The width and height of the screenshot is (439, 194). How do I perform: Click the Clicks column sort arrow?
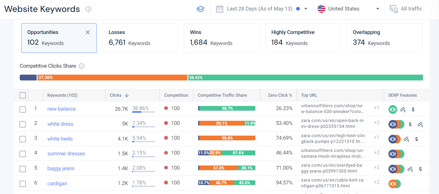pyautogui.click(x=127, y=95)
